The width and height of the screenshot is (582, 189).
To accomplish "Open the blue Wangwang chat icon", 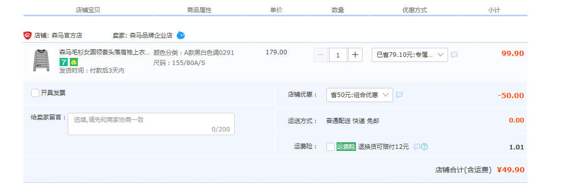I will click(x=181, y=35).
